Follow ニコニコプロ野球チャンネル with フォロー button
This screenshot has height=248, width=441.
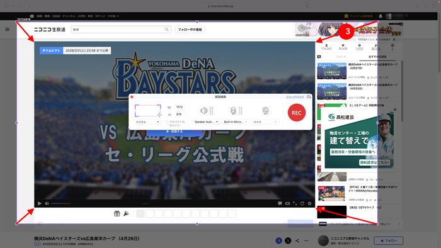click(x=389, y=240)
